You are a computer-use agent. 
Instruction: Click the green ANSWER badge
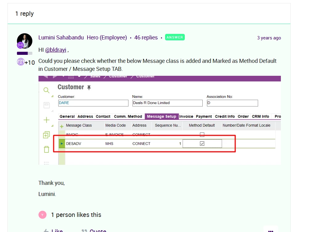(175, 37)
